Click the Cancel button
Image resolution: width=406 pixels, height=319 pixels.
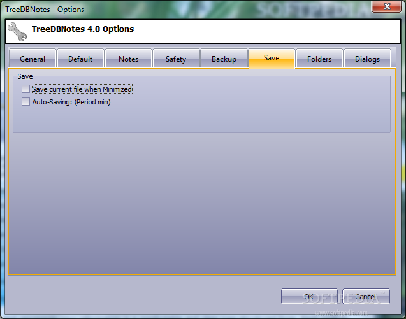(366, 297)
